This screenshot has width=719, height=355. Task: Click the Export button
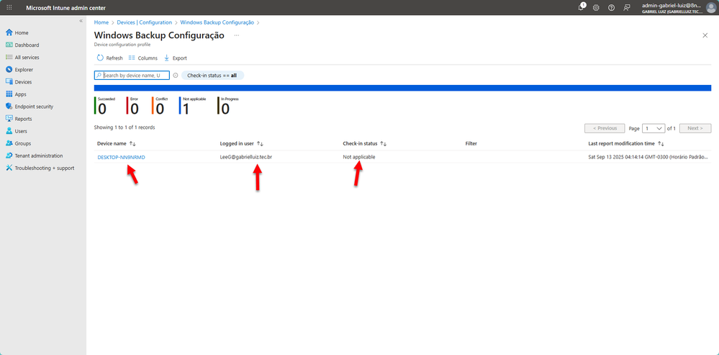click(176, 58)
